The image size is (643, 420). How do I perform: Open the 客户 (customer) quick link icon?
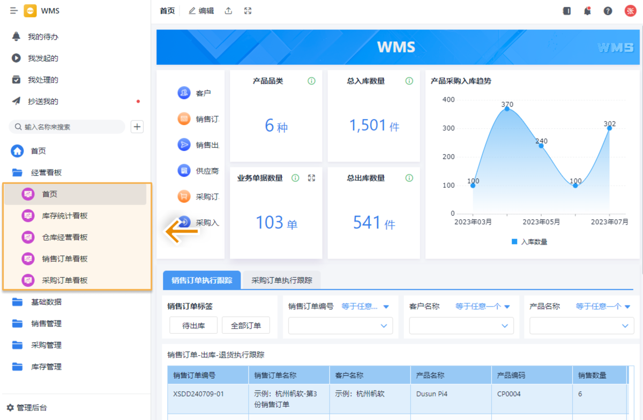click(183, 93)
